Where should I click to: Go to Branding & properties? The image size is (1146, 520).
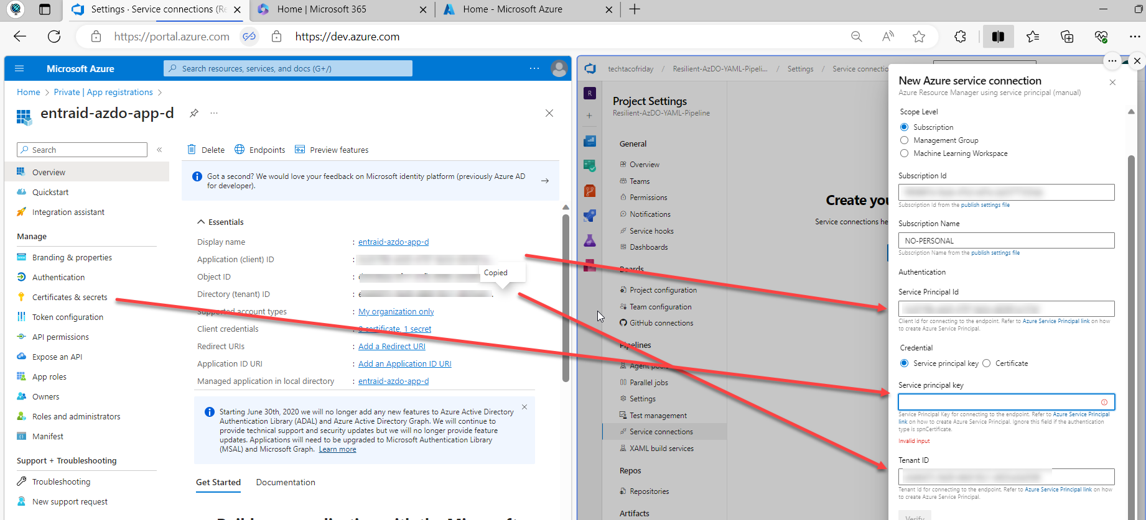[x=72, y=257]
